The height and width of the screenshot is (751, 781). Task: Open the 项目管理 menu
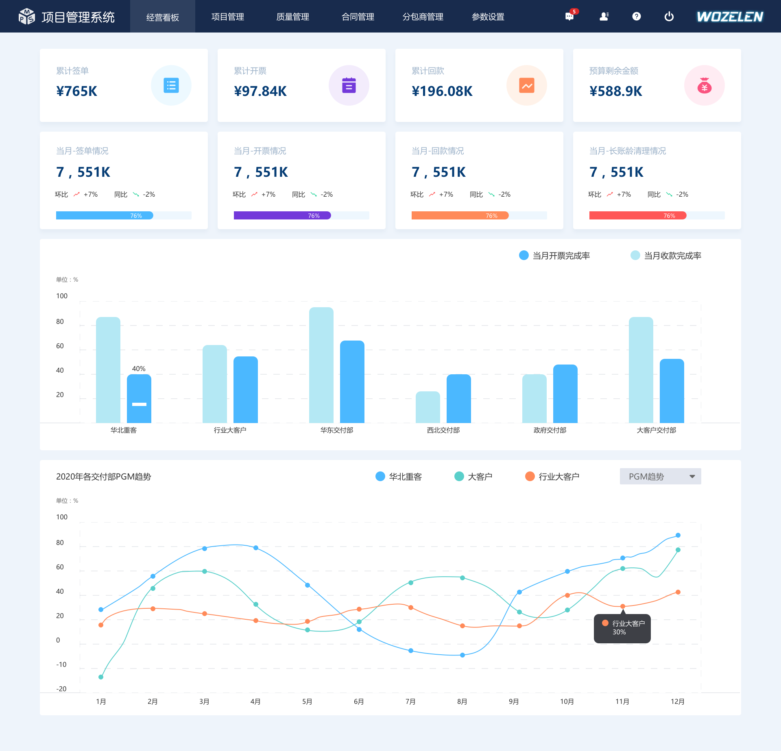point(228,17)
